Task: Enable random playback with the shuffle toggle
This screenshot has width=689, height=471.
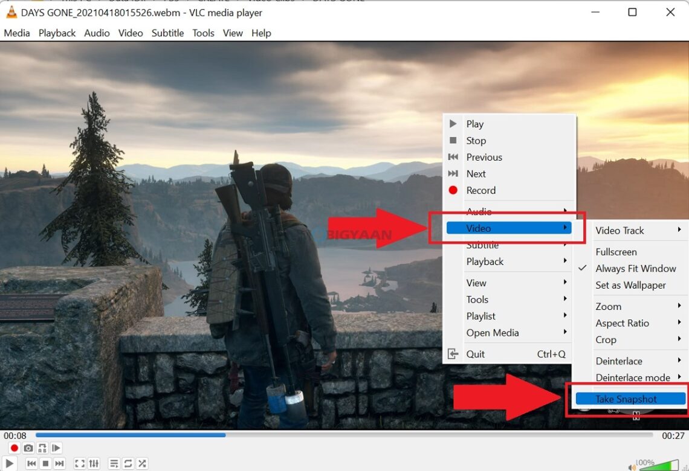Action: [141, 463]
